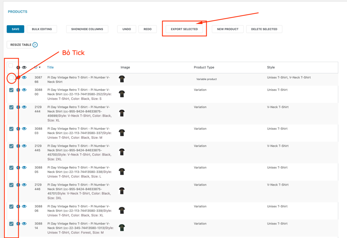Click T-shirt thumbnail for variation 308800

[122, 94]
